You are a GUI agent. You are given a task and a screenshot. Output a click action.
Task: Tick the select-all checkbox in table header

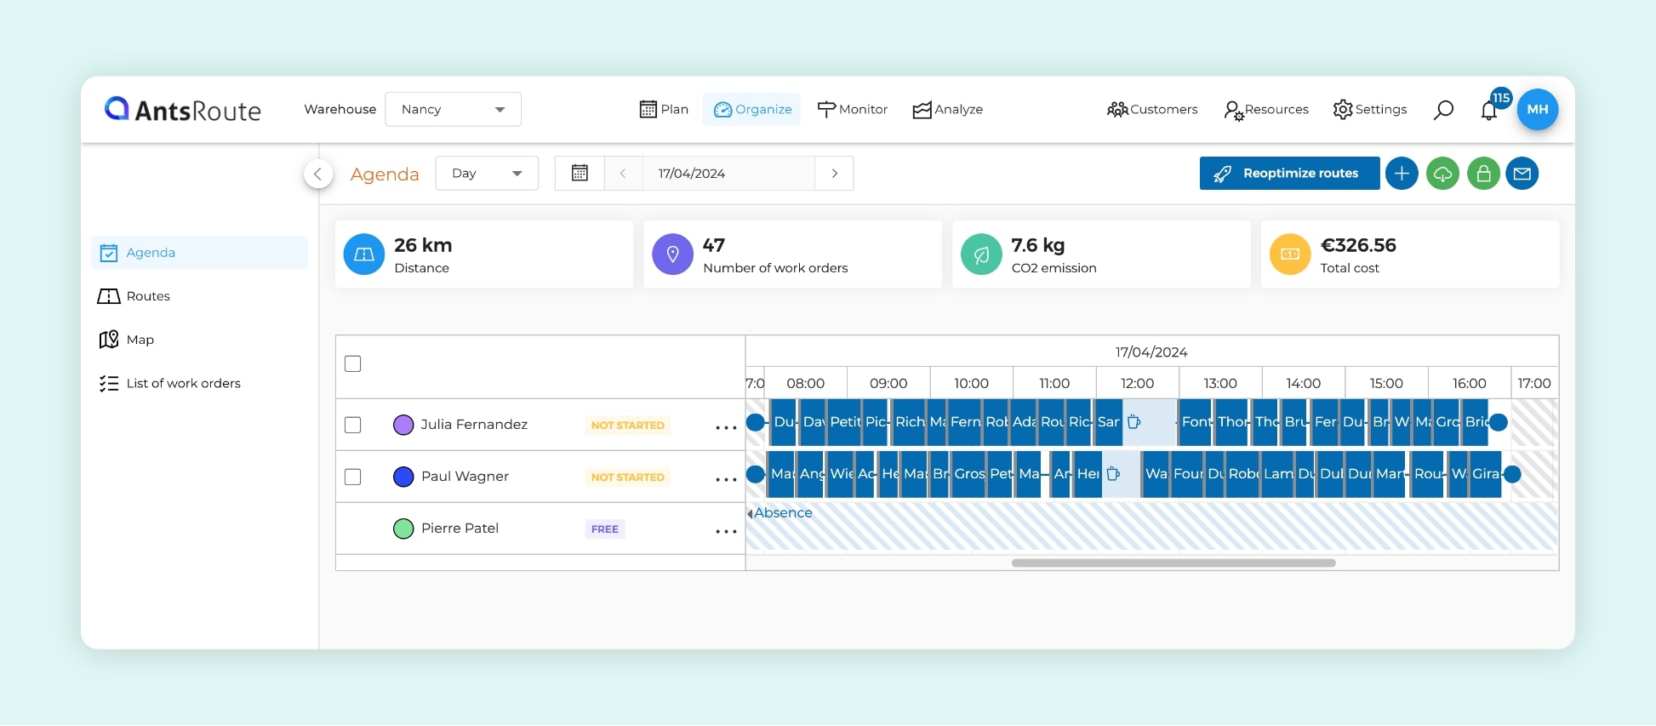coord(353,364)
